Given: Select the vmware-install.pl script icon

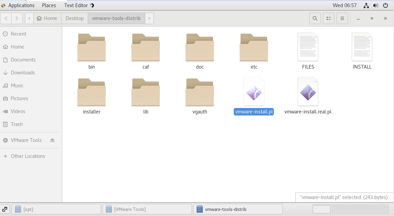Looking at the screenshot, I should pyautogui.click(x=254, y=92).
